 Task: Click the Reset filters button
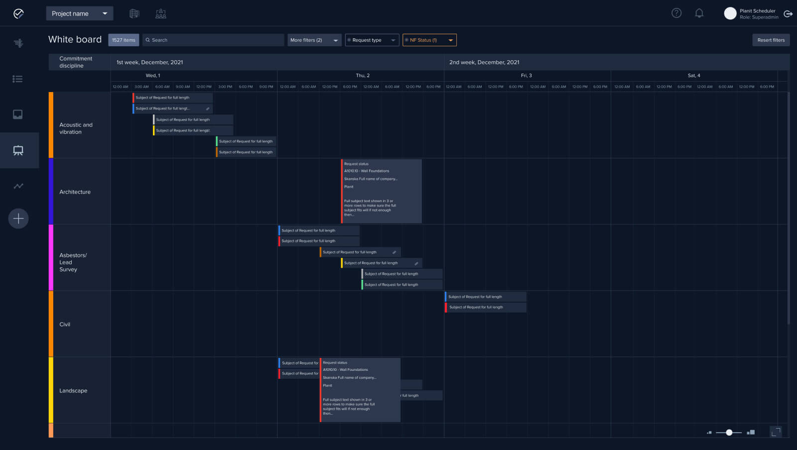point(771,40)
